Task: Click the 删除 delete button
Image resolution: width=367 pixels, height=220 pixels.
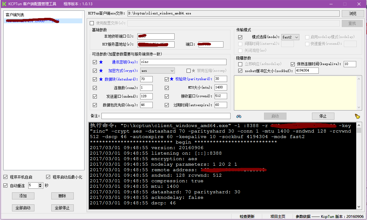Action: pos(62,196)
